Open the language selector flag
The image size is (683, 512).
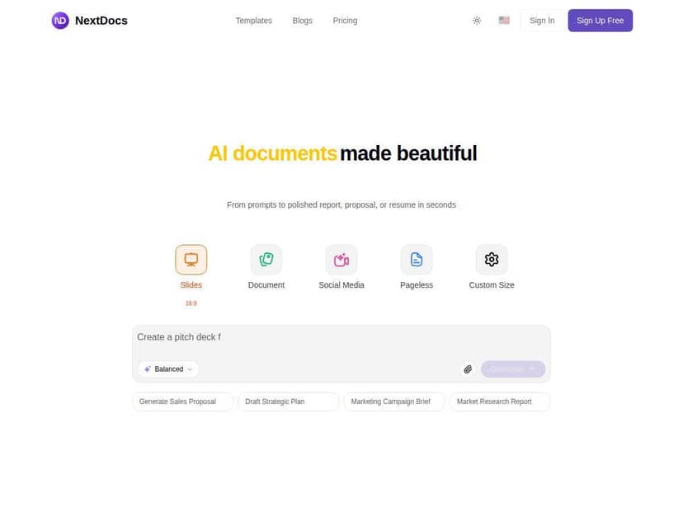504,20
